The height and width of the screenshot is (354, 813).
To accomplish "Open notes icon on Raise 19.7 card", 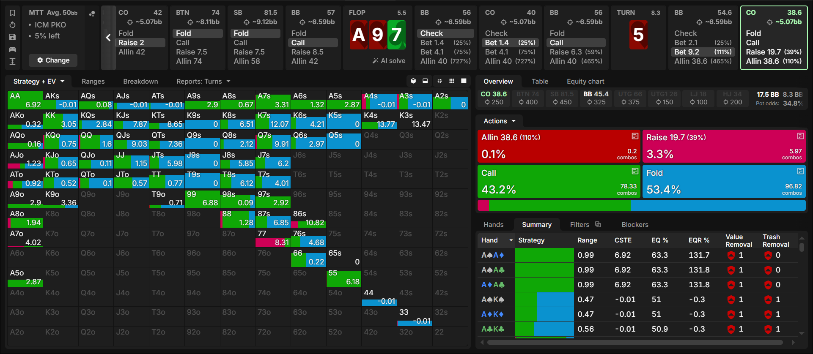I will coord(800,136).
